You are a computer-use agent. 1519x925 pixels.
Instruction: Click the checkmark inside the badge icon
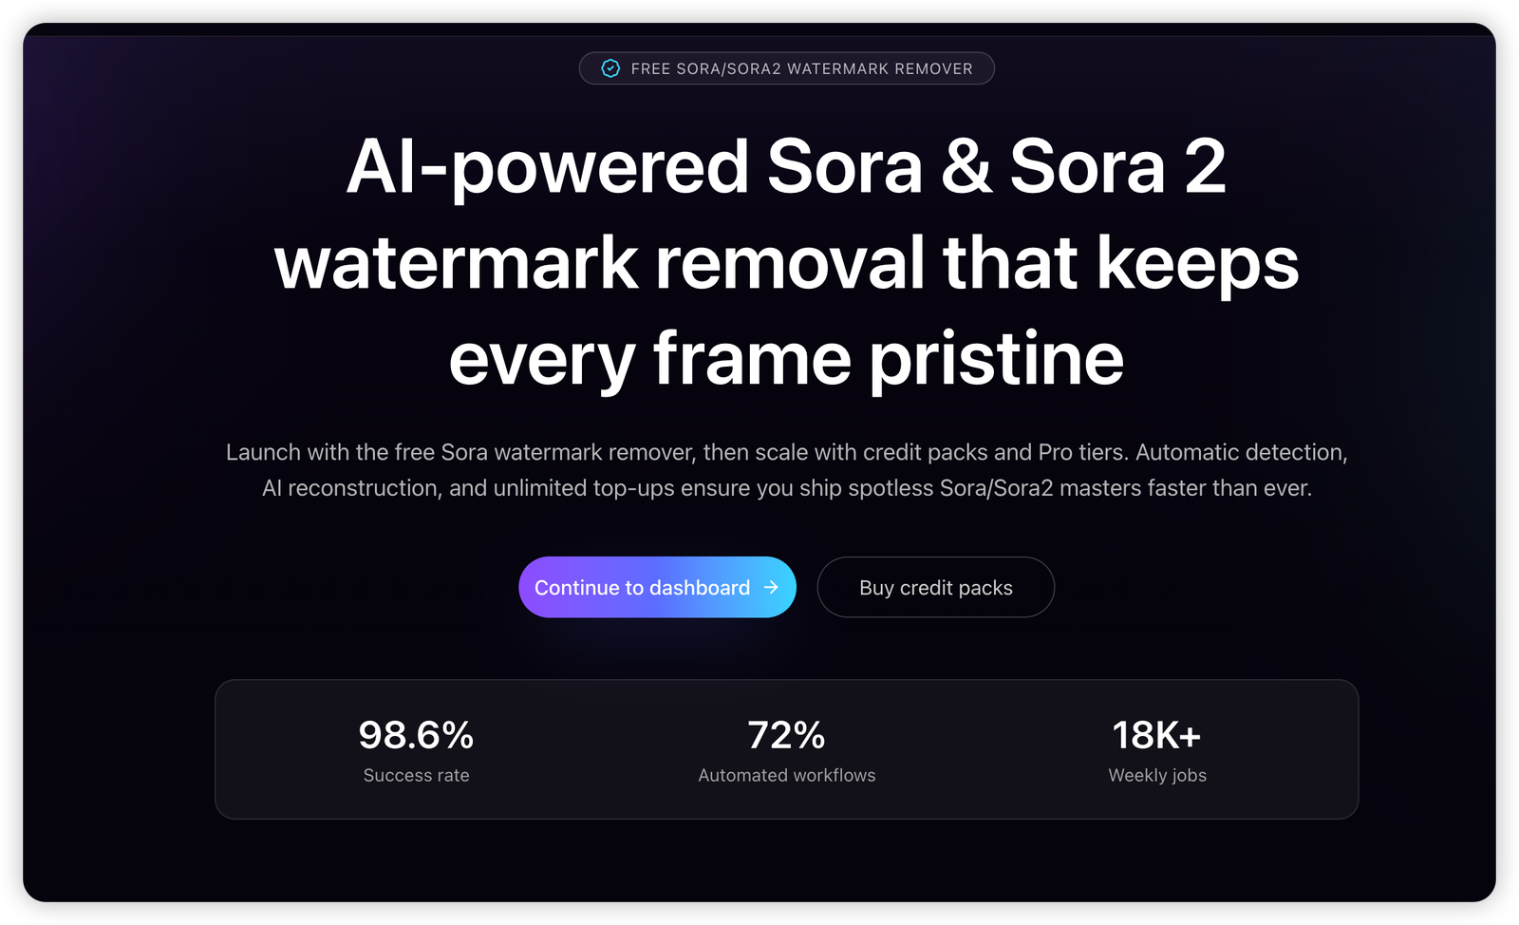[x=610, y=67]
